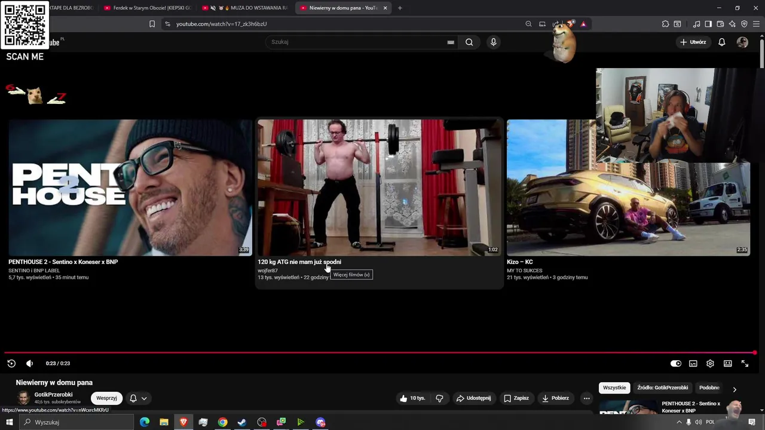765x430 pixels.
Task: Select the Wszystkie filter chip
Action: (614, 388)
